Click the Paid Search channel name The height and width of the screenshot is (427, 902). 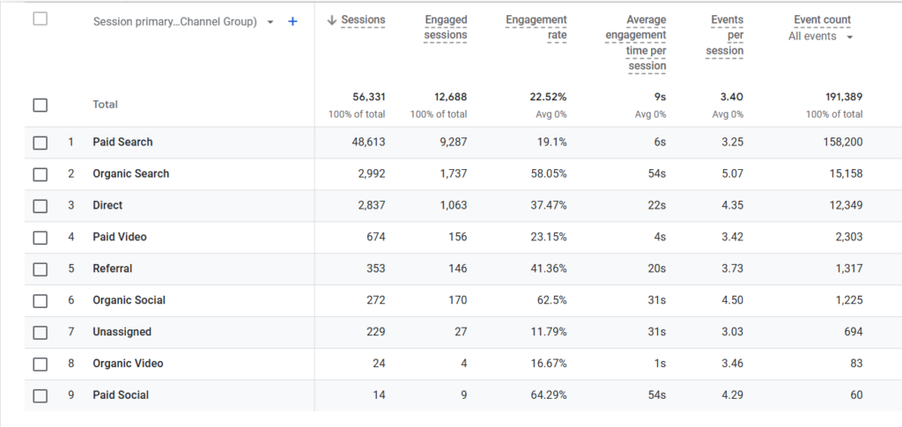coord(122,142)
